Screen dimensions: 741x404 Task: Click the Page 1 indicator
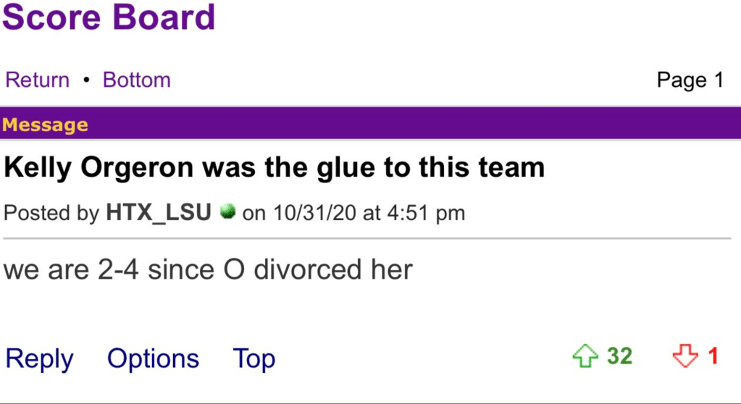coord(690,80)
